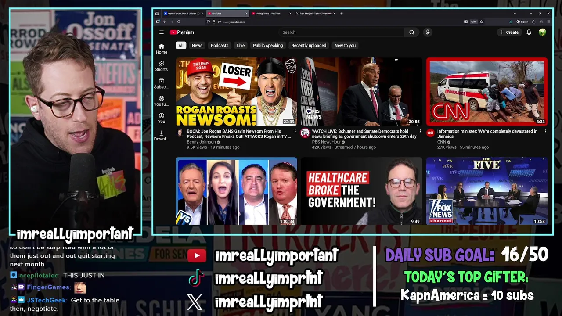Open PBS NewsHour channel name link
Screen dimensions: 562x316
point(327,142)
